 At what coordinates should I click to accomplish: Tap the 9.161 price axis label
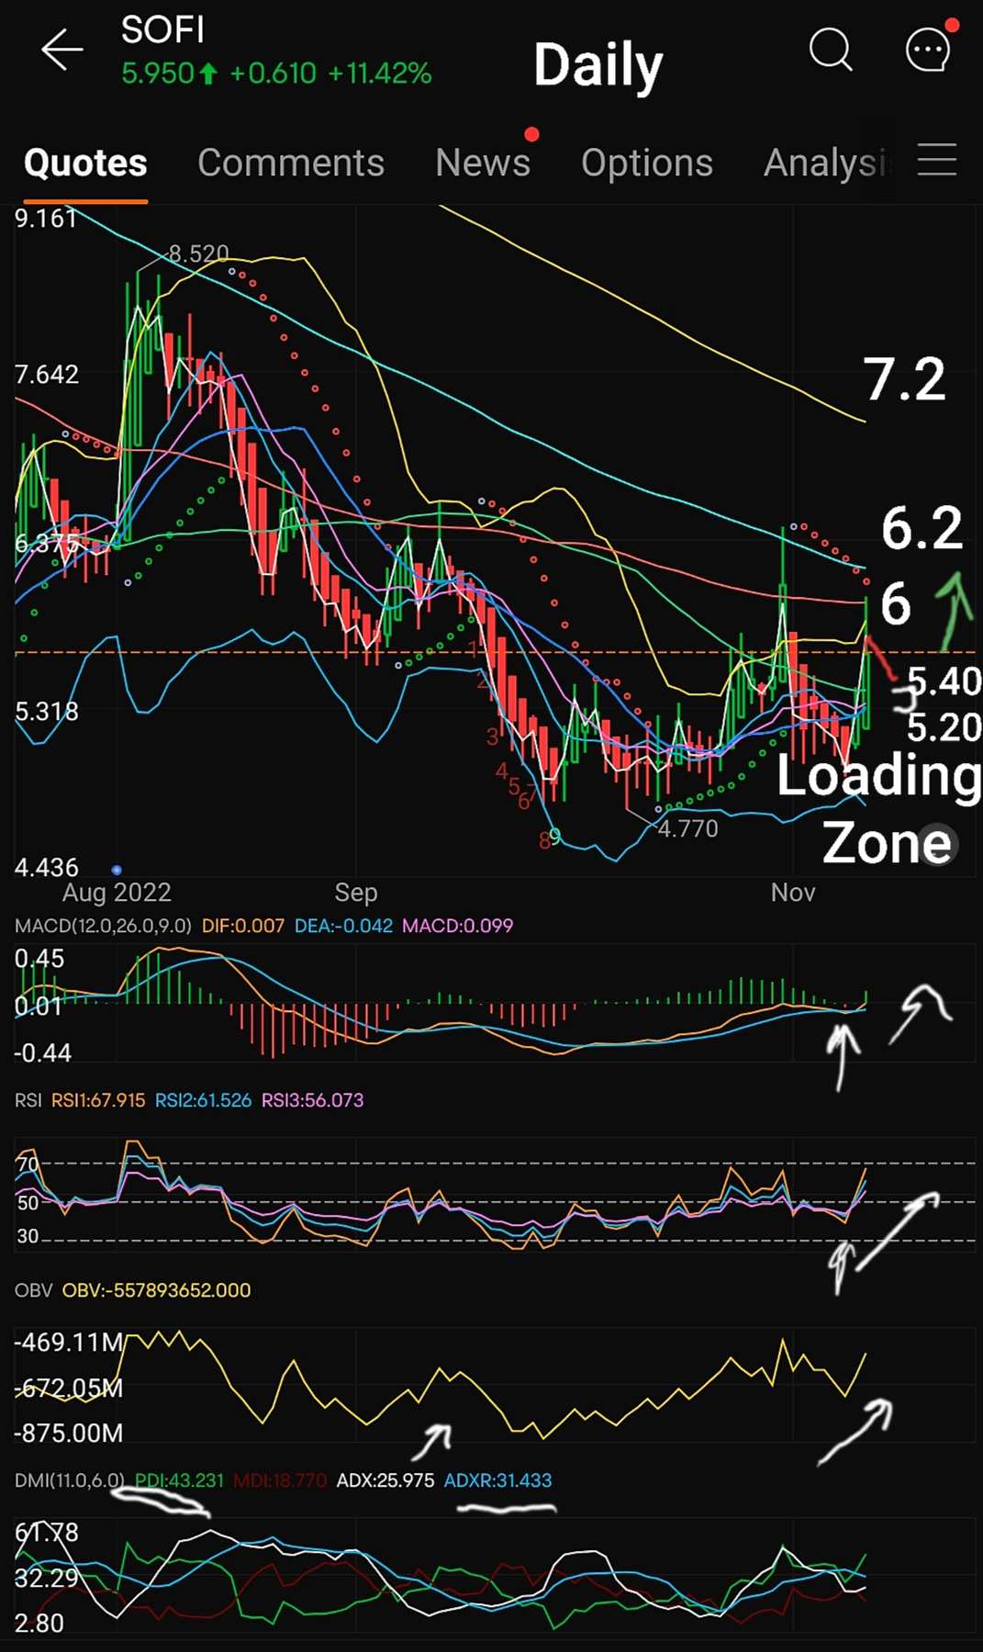(46, 219)
